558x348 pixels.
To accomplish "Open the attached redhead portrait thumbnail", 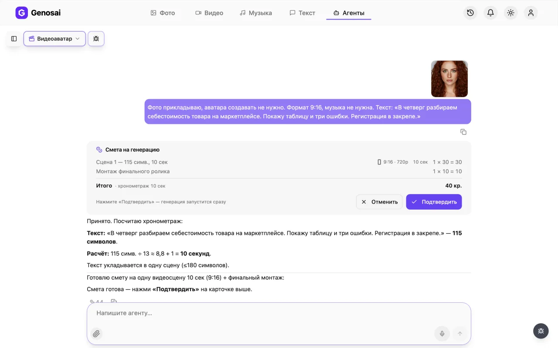I will tap(449, 79).
